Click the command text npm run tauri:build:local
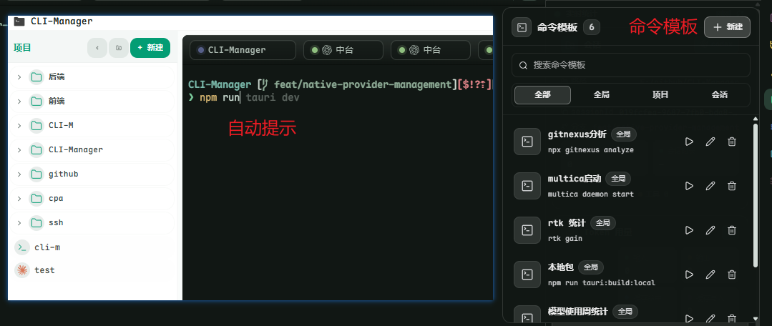The width and height of the screenshot is (772, 326). pyautogui.click(x=601, y=282)
